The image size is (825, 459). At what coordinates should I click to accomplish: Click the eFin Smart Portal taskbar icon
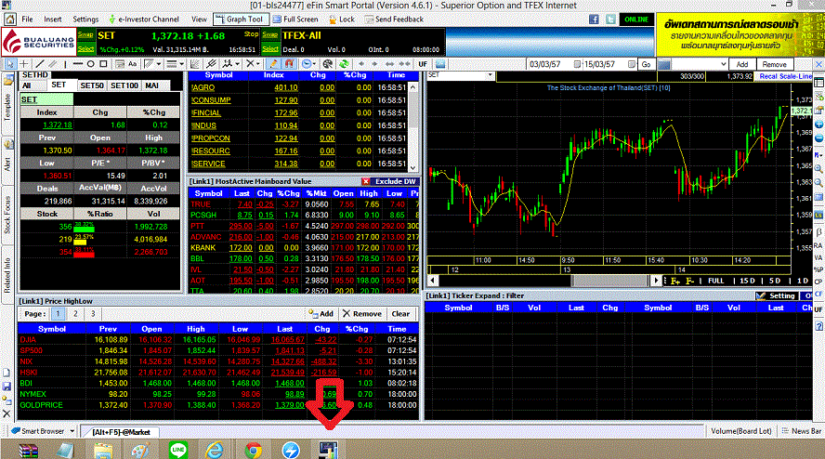[x=328, y=450]
